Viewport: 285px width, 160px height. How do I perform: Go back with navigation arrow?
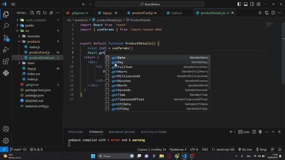84,4
